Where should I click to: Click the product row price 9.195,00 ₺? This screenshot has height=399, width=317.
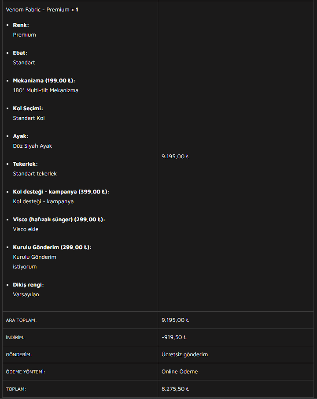tap(175, 156)
